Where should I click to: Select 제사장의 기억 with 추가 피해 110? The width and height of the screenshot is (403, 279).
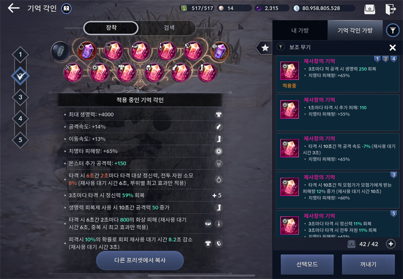point(338,113)
